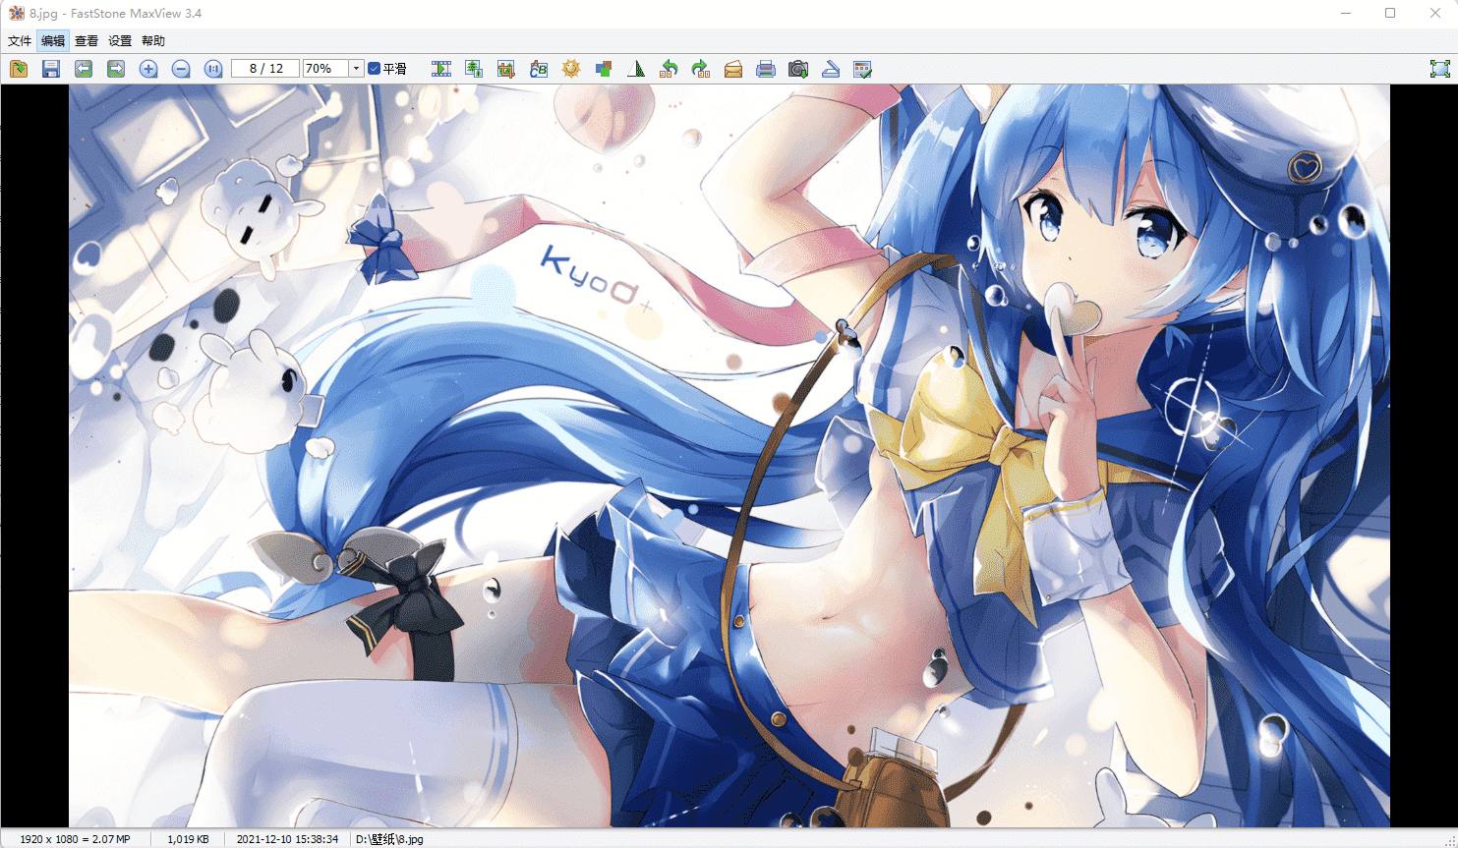This screenshot has width=1458, height=848.
Task: Click the 70% zoom value box
Action: pyautogui.click(x=325, y=69)
